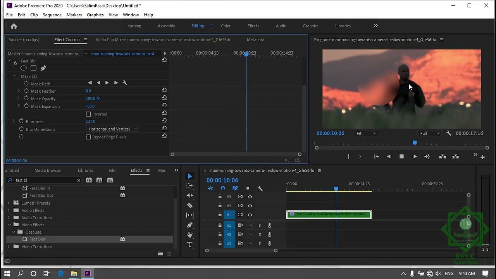
Task: Toggle lock on track V1
Action: (x=220, y=215)
